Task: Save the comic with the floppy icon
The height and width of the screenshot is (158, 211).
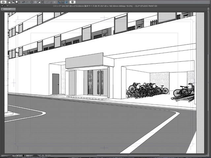Action: click(16, 2)
